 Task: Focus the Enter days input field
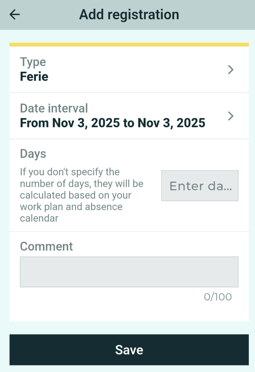pyautogui.click(x=200, y=186)
